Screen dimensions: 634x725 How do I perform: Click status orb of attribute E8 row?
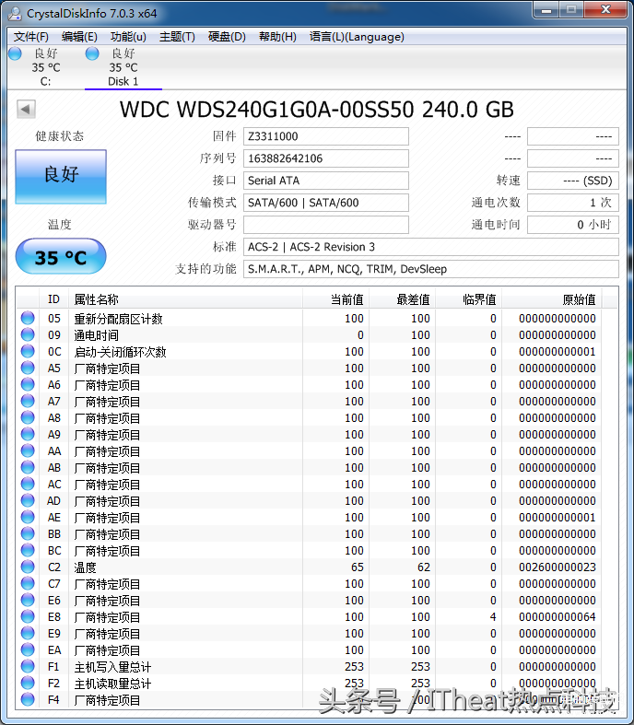click(28, 616)
